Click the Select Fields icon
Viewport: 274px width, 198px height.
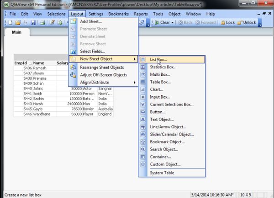tap(73, 52)
